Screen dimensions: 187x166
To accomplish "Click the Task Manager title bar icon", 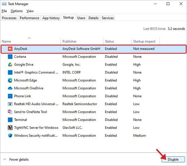I will pyautogui.click(x=4, y=4).
